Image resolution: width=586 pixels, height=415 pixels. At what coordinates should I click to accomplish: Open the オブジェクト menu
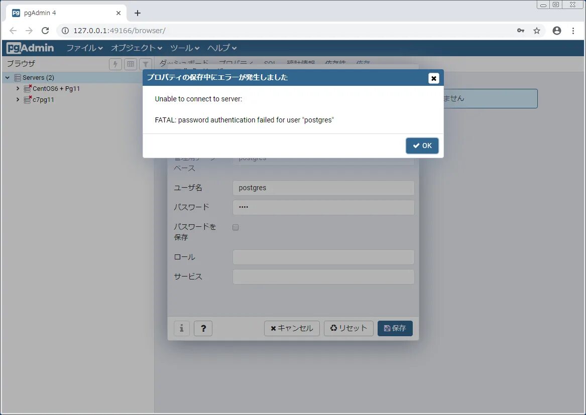coord(137,48)
